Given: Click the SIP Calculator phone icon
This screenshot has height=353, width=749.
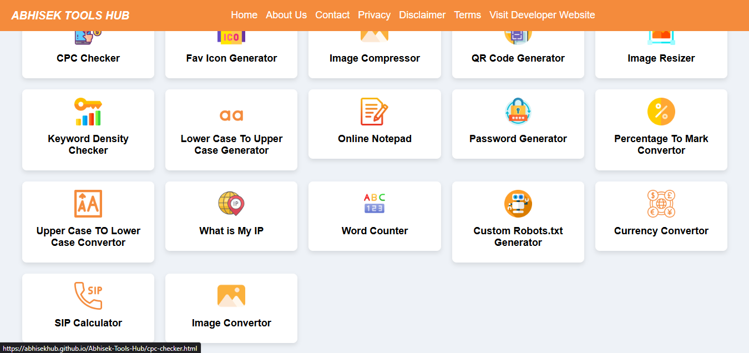Looking at the screenshot, I should (x=88, y=296).
